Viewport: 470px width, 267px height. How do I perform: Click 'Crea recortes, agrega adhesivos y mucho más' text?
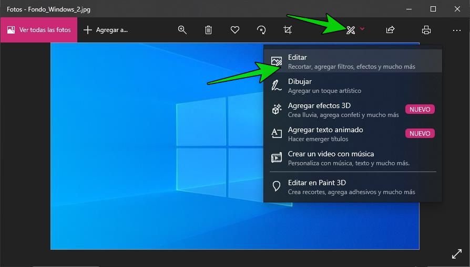click(351, 192)
